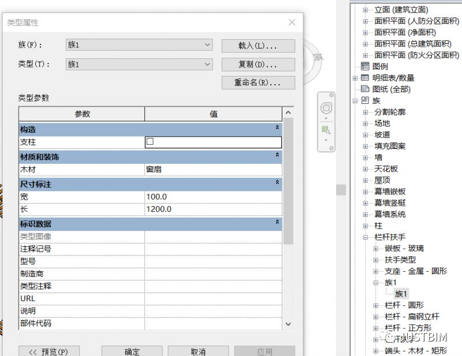This screenshot has height=356, width=462.
Task: Expand the 场地 node
Action: pyautogui.click(x=366, y=123)
